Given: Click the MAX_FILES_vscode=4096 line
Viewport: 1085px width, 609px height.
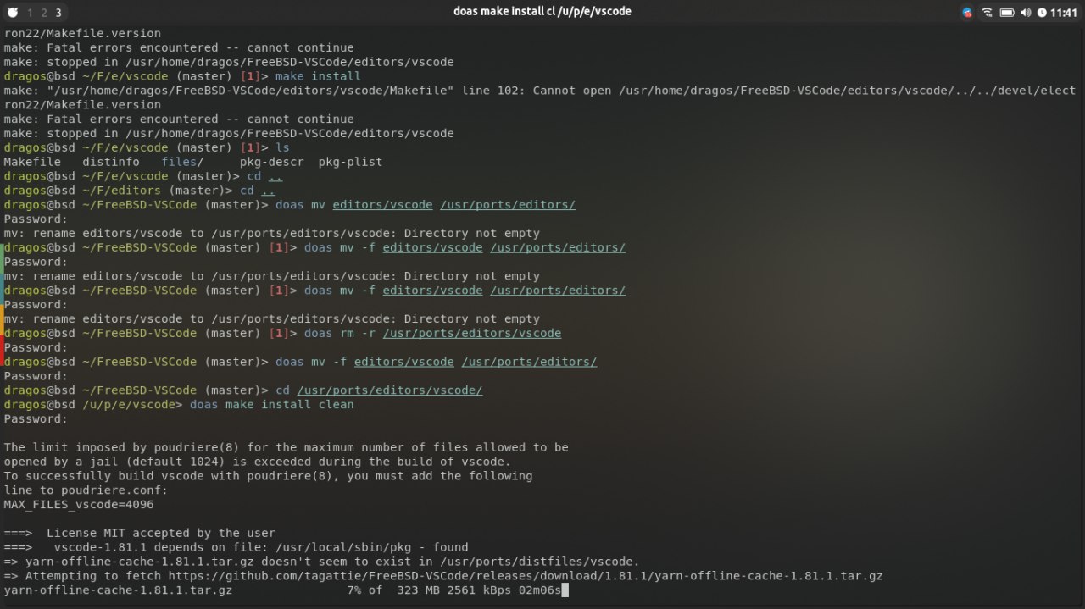Looking at the screenshot, I should pos(79,504).
